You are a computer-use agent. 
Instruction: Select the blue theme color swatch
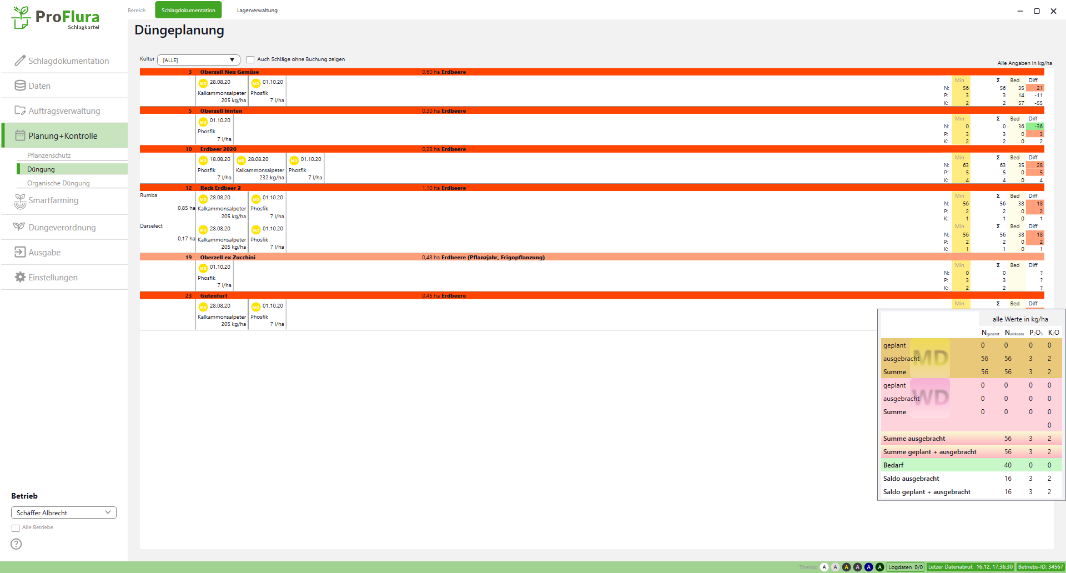(868, 567)
